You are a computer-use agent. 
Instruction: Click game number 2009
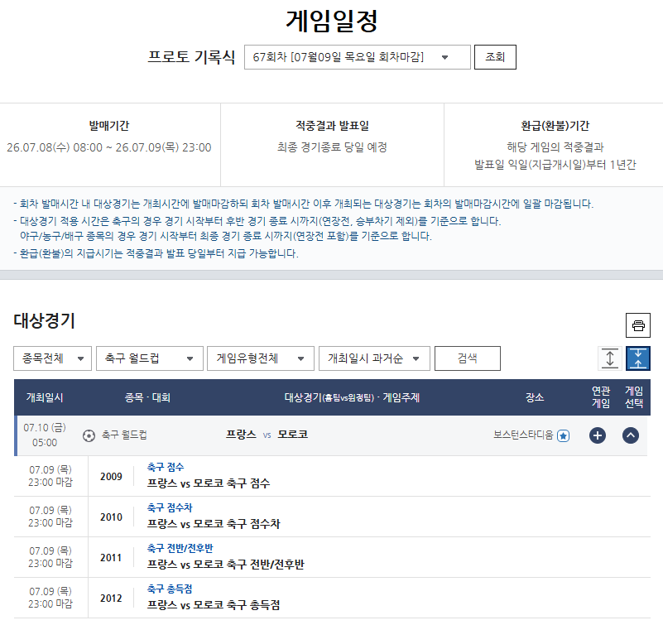click(111, 477)
